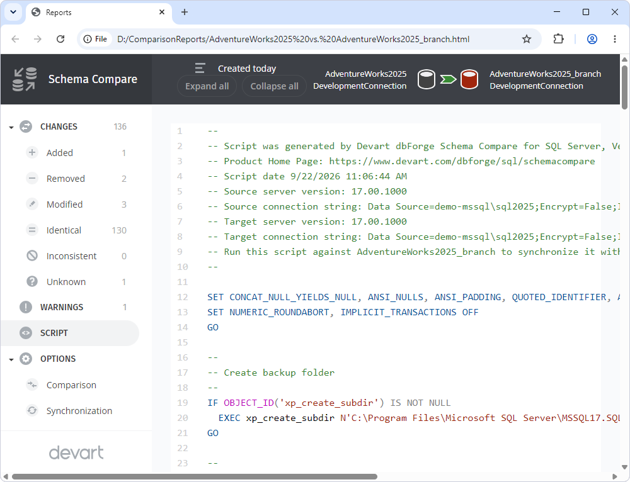Screen dimensions: 630x482
Task: Click the scroll down arrow
Action: pos(624,467)
